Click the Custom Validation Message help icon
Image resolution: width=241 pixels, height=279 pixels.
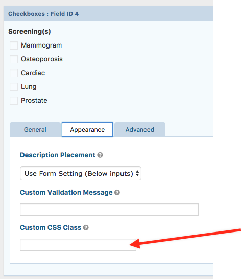117,192
